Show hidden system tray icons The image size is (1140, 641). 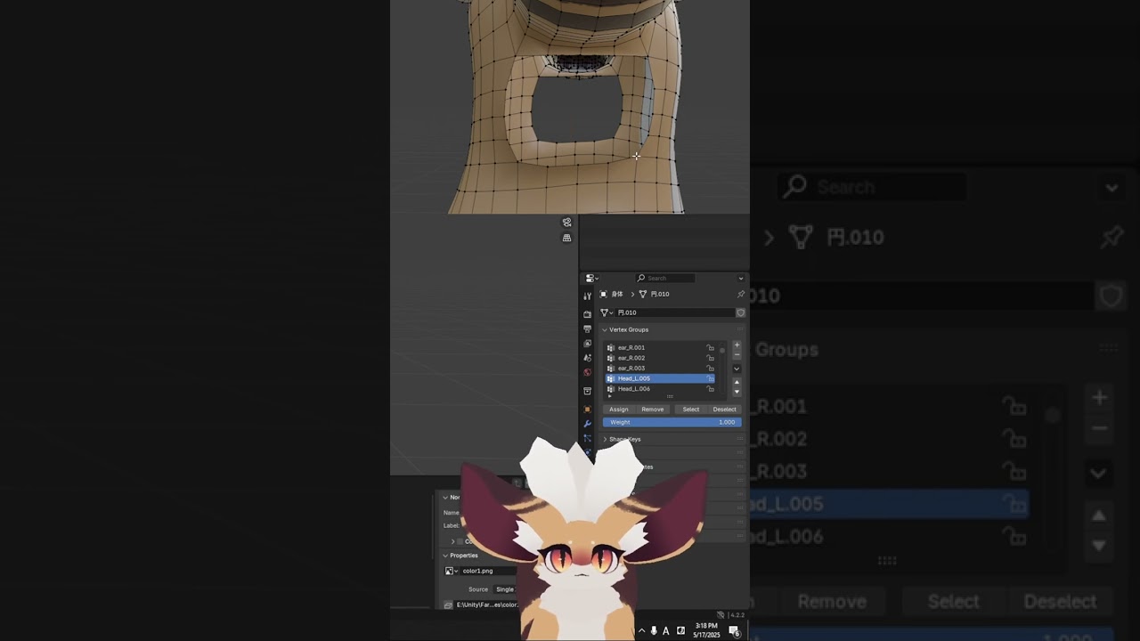641,631
